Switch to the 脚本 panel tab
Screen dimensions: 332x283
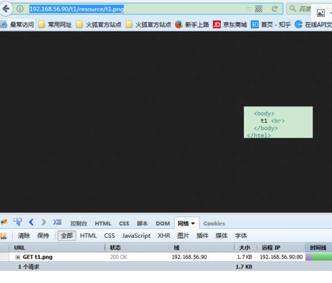click(x=142, y=223)
